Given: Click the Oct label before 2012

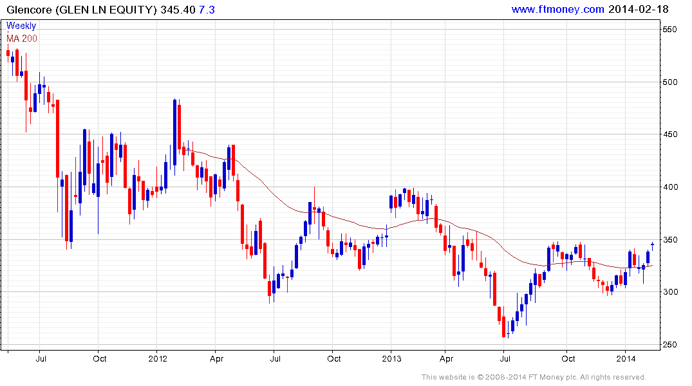Looking at the screenshot, I should click(99, 358).
